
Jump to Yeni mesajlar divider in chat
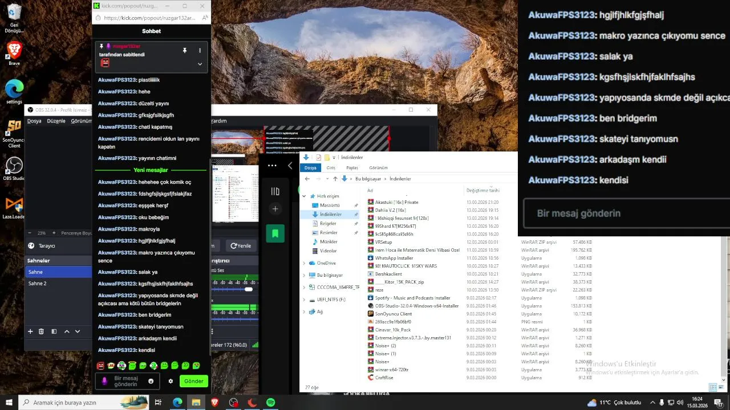tap(151, 170)
